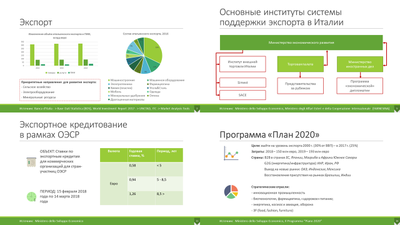
Task: Click the line chart icon on План 2020 slide
Action: point(231,153)
